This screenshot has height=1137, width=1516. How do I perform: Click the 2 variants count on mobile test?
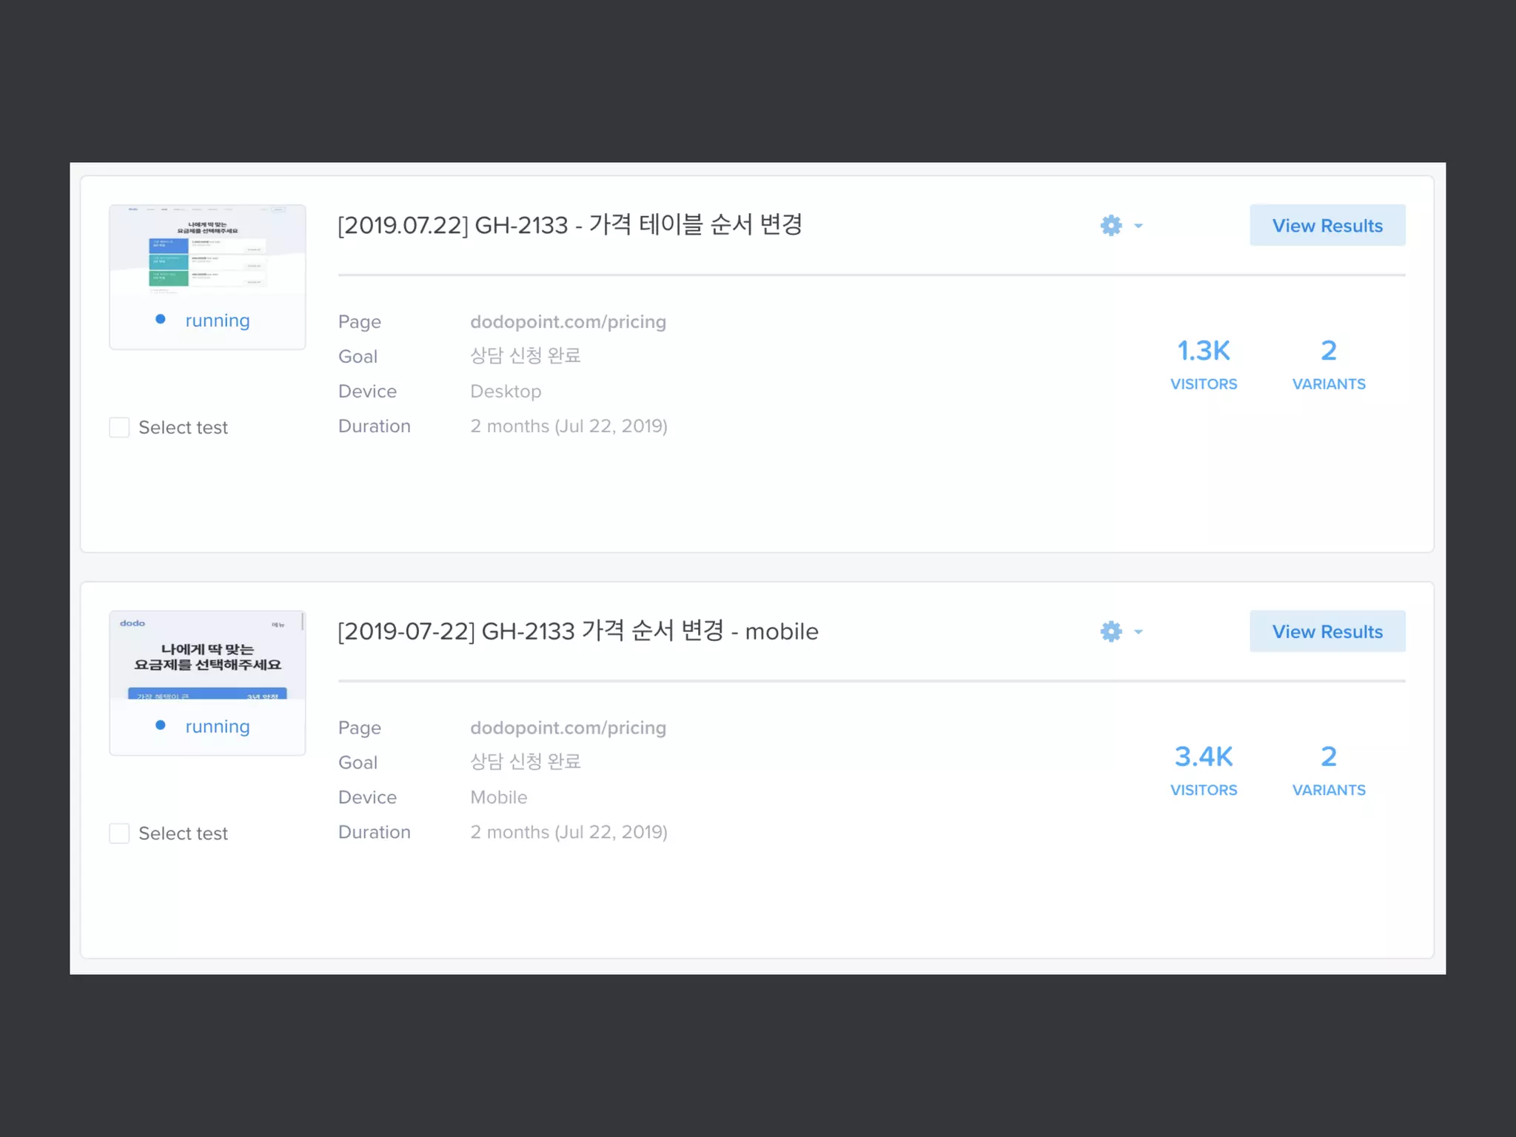coord(1328,757)
